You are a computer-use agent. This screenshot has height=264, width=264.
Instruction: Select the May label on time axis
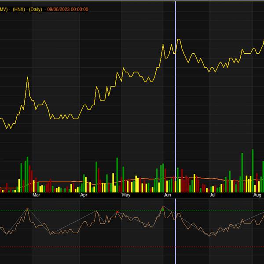point(126,195)
